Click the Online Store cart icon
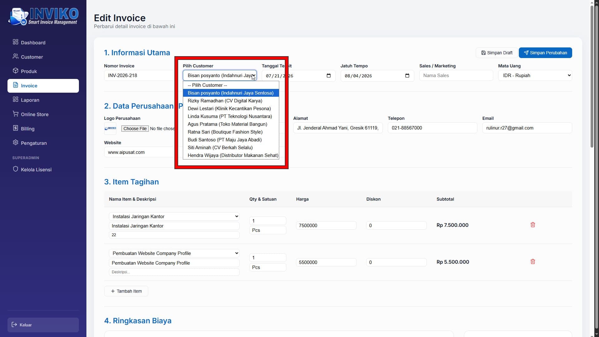Image resolution: width=599 pixels, height=337 pixels. coord(15,114)
